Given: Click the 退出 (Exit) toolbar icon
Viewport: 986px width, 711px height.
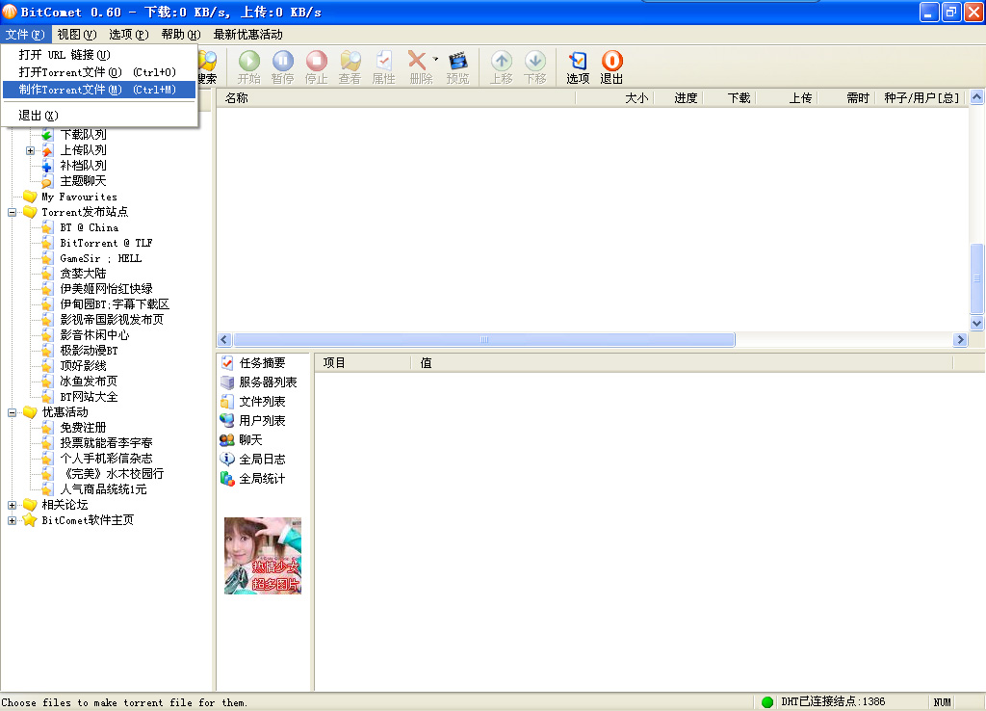Looking at the screenshot, I should click(x=611, y=67).
